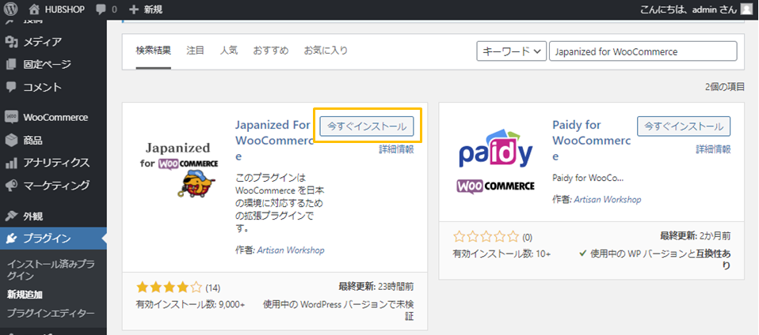Click the Japanized for WooCommerce plugin thumbnail
This screenshot has height=335, width=759.
pos(178,168)
